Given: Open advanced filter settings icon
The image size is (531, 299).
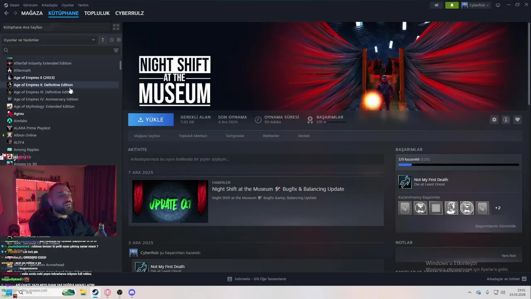Looking at the screenshot, I should coord(116,50).
